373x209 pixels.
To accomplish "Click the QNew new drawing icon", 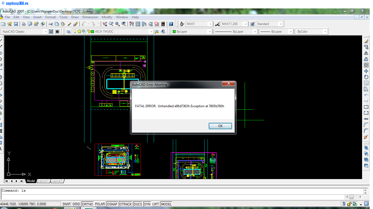I will point(3,24).
